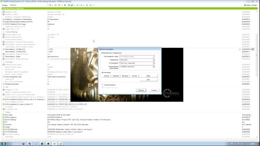Collapse the 4 - Texture Filtering section
Image resolution: width=260 pixels, height=146 pixels.
[x=4, y=32]
